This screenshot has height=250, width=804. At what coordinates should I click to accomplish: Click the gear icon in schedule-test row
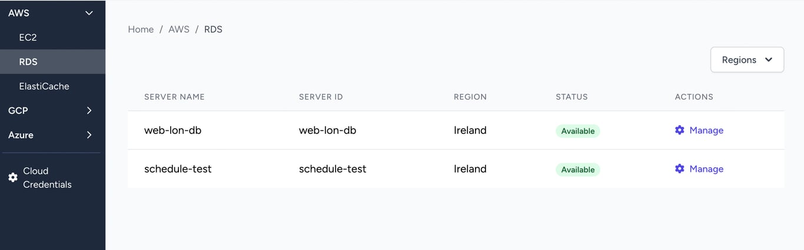tap(679, 169)
